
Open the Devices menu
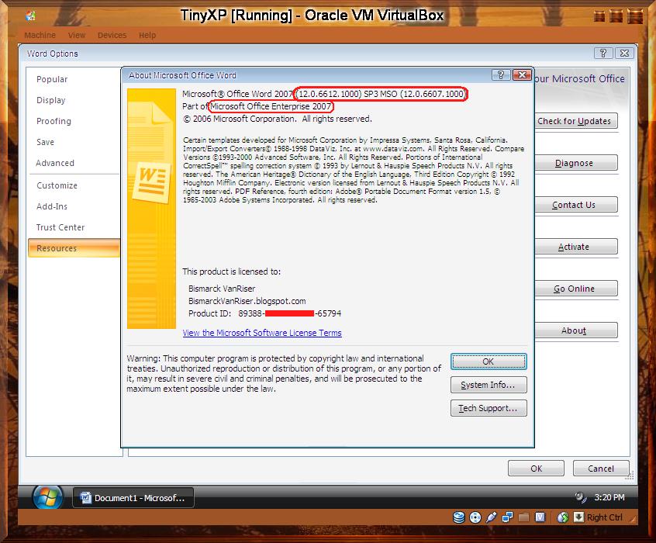[112, 35]
